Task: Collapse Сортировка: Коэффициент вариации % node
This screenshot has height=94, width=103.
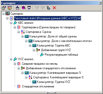Action: pos(26,77)
